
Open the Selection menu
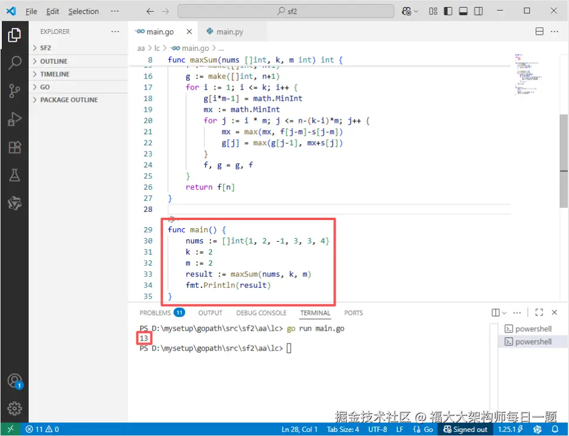pos(83,11)
